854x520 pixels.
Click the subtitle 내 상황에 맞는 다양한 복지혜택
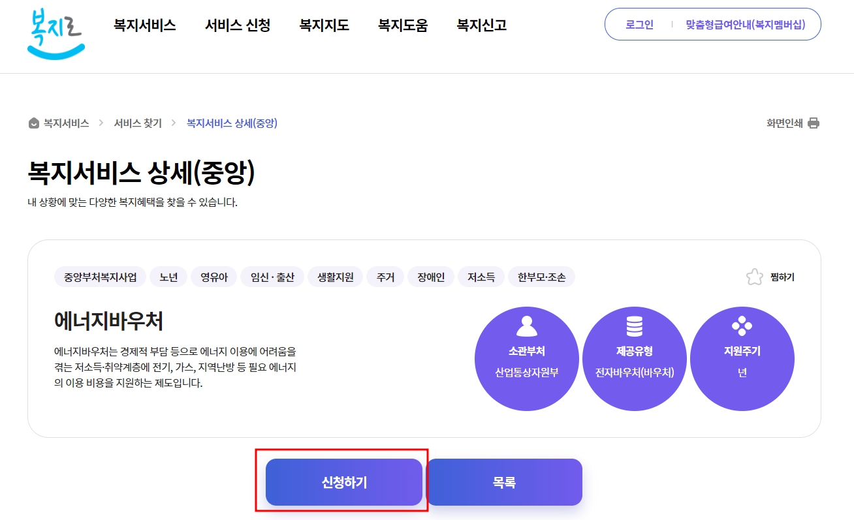coord(133,202)
